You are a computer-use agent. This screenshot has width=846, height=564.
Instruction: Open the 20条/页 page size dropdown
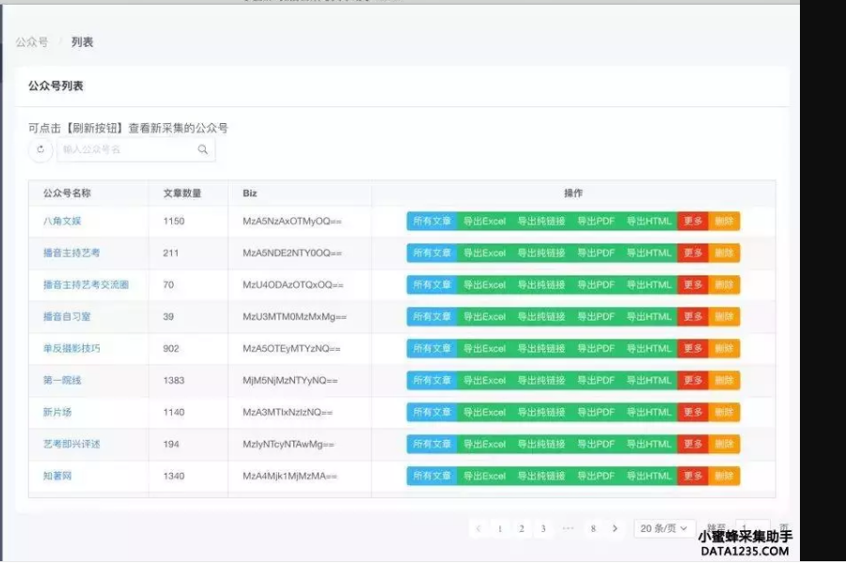point(665,528)
